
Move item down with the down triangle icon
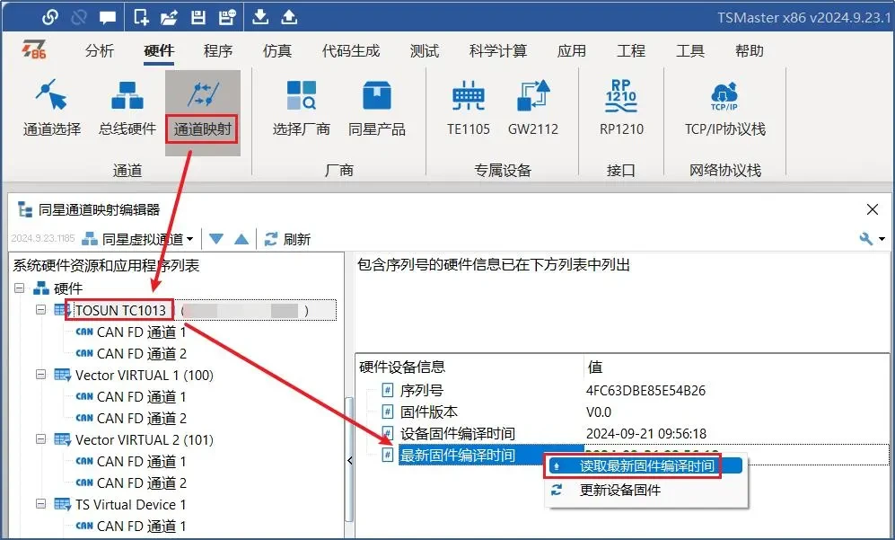[x=215, y=239]
